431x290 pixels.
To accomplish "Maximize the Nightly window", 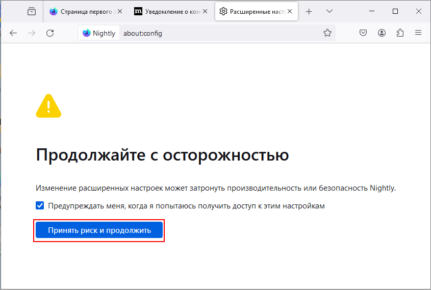I will tap(395, 11).
